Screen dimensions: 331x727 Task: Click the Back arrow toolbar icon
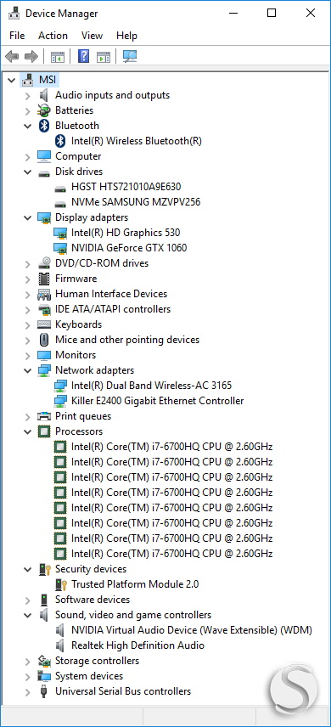12,57
